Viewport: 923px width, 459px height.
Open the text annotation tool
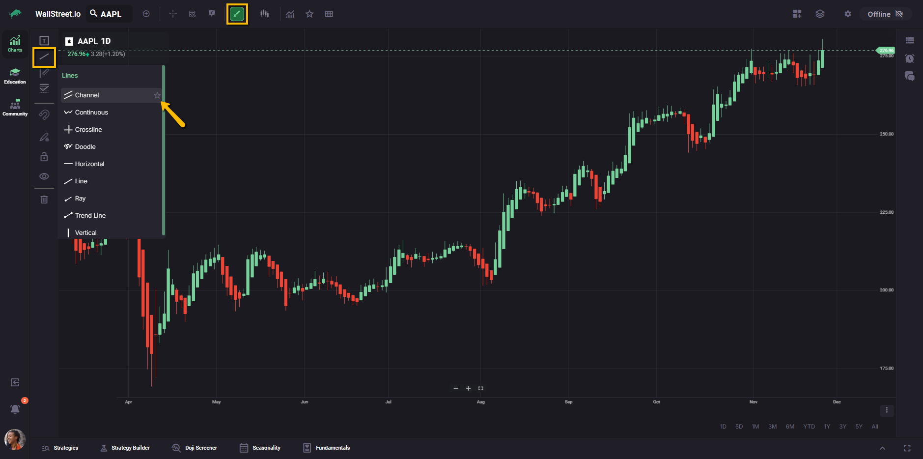pyautogui.click(x=44, y=41)
